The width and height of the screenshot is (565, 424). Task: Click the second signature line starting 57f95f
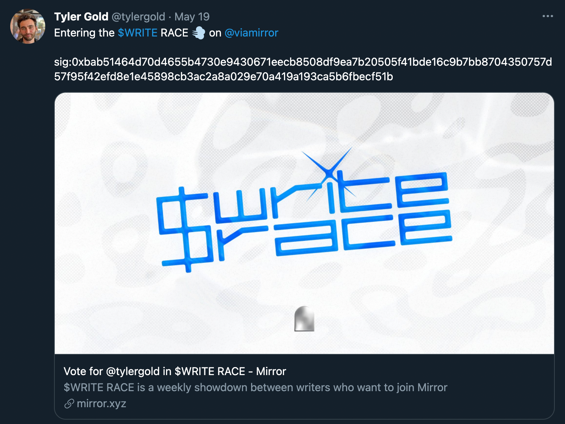point(223,76)
